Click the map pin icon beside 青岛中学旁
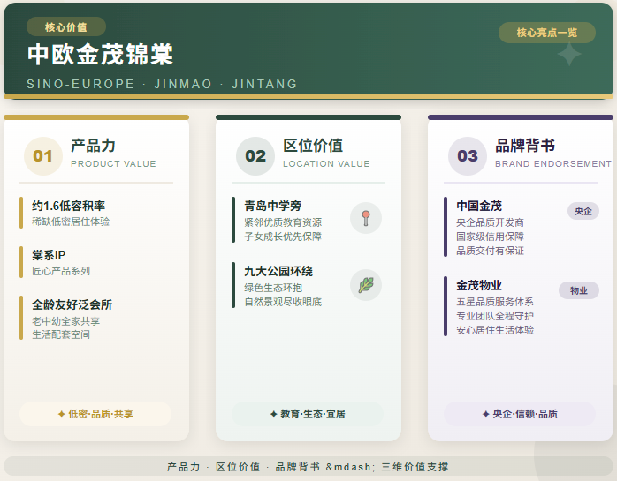 tap(366, 218)
